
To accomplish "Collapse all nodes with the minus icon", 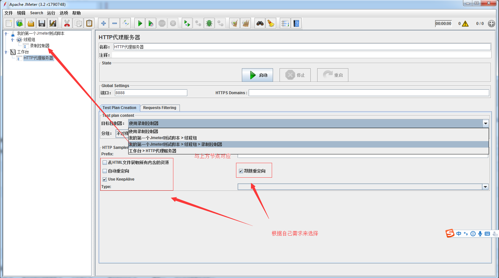I will click(x=115, y=23).
